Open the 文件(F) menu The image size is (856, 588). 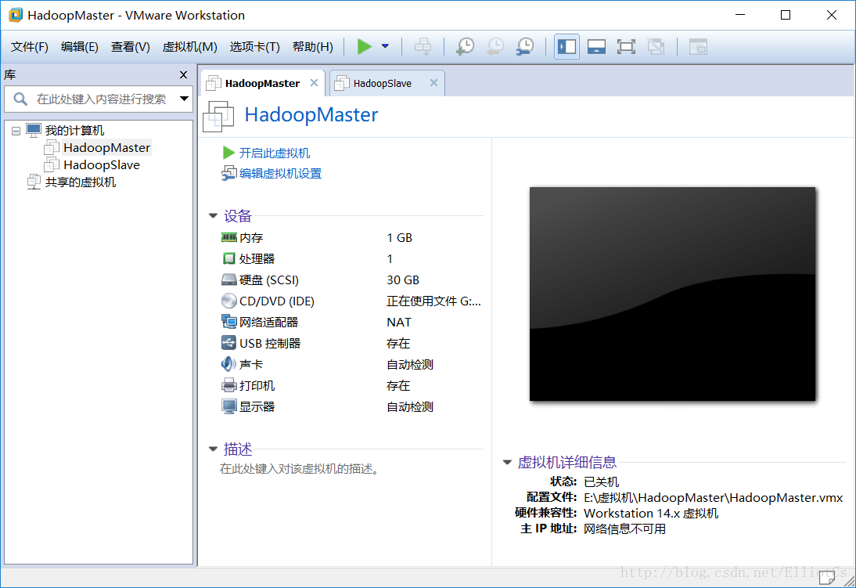point(30,47)
